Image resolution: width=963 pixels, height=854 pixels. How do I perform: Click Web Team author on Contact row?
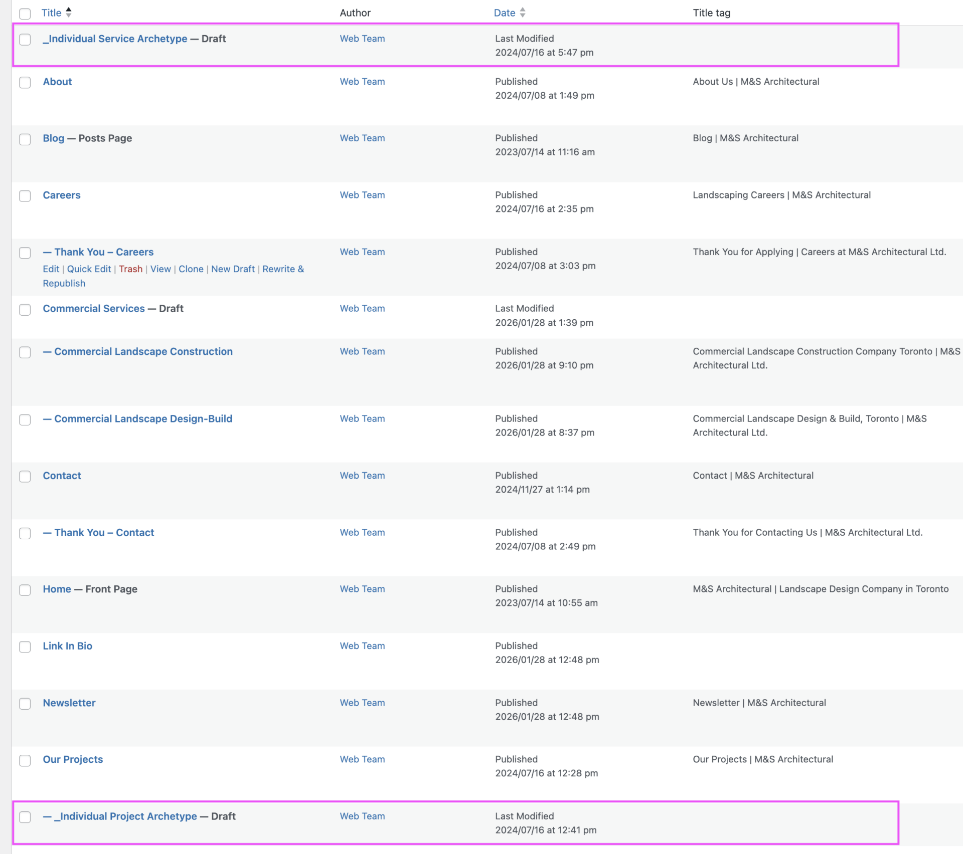362,476
